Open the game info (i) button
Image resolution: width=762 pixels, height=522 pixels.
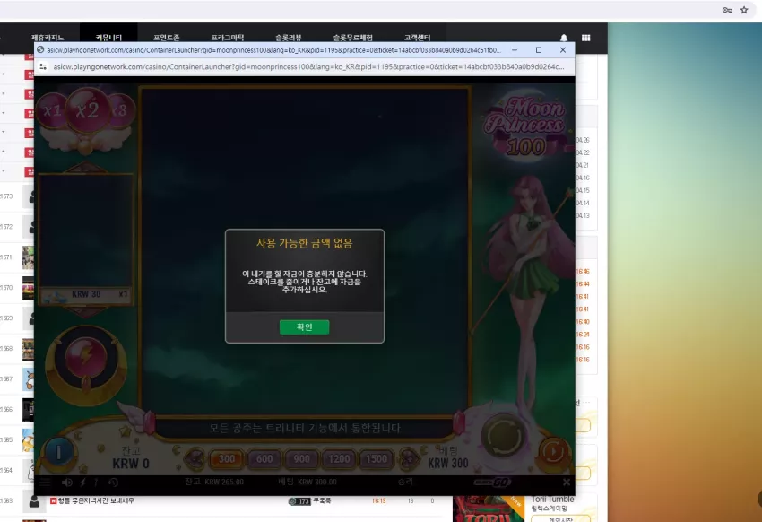(x=59, y=453)
